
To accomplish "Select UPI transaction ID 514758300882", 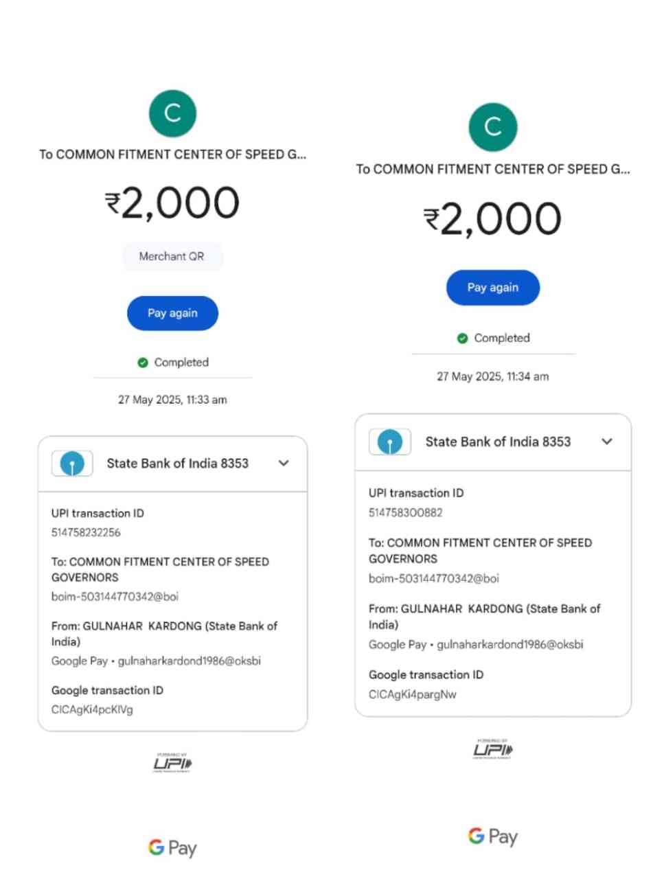I will tap(406, 512).
